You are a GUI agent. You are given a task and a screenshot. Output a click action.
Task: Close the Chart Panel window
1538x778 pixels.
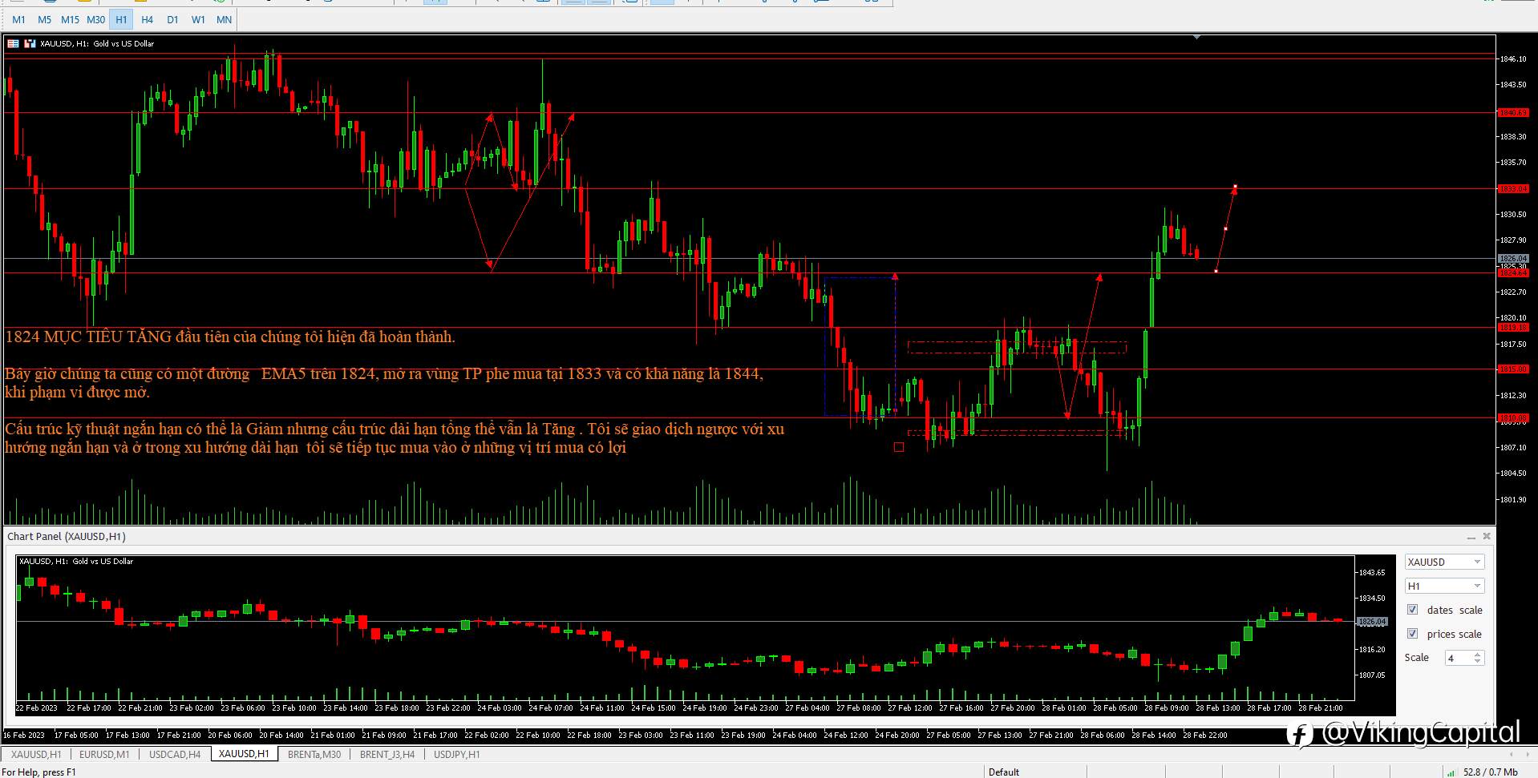(1487, 536)
